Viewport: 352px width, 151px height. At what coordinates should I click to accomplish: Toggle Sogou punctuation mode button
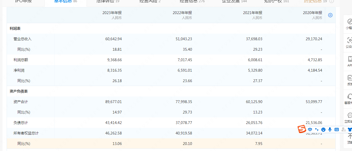[317, 129]
